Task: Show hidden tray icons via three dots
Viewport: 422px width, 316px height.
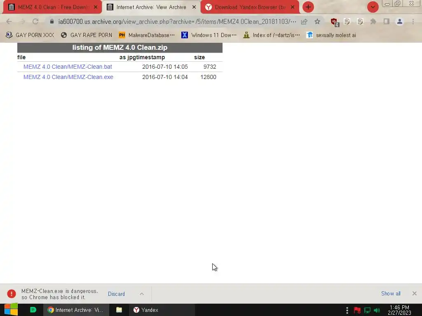Action: coord(347,310)
